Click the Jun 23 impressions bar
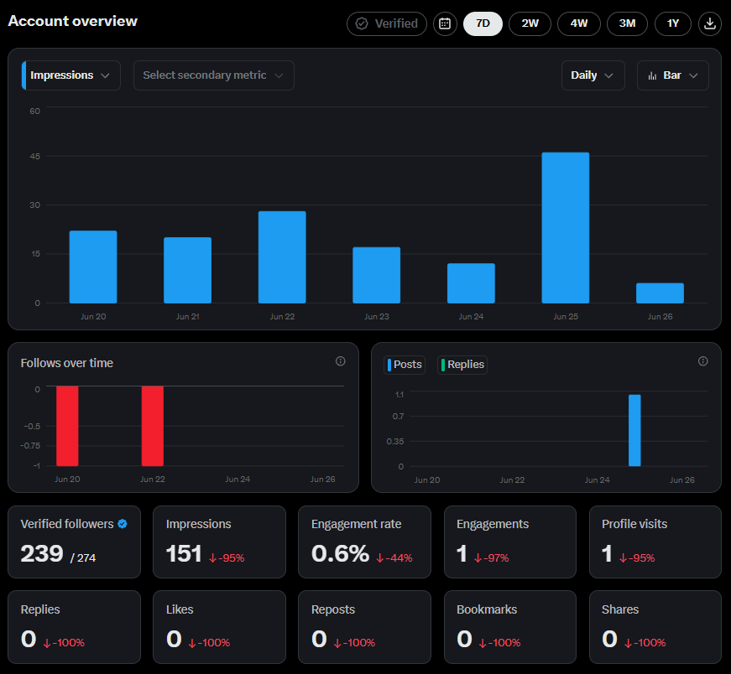 [376, 275]
